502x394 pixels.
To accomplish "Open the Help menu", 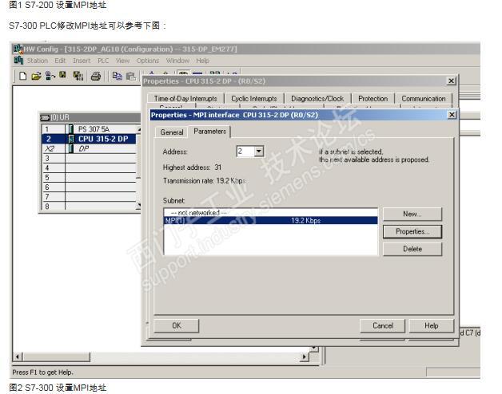I will click(x=202, y=61).
